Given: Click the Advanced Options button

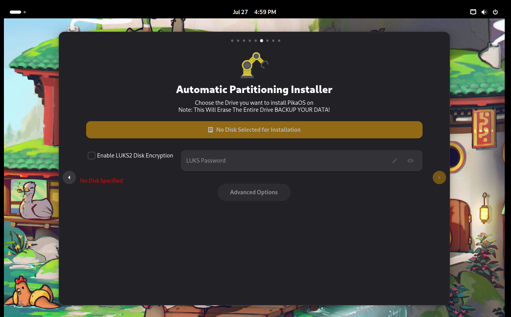Looking at the screenshot, I should (254, 192).
